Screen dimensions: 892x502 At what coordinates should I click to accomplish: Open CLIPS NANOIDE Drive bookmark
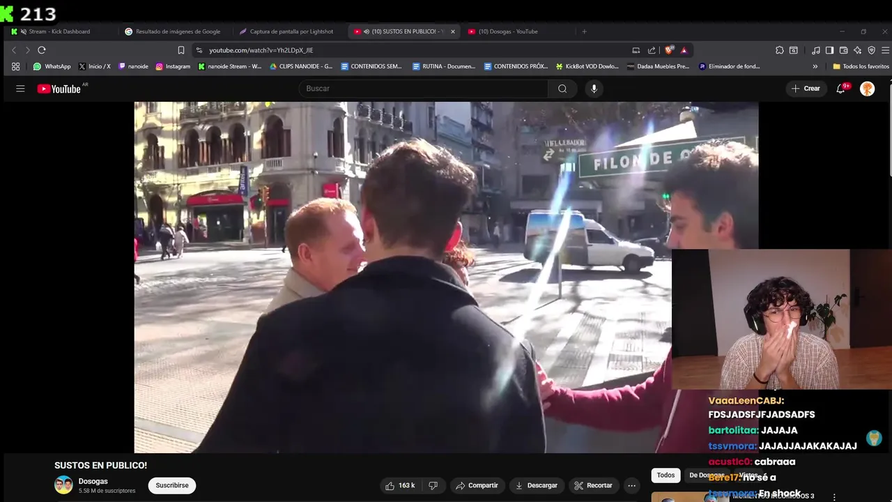point(301,66)
